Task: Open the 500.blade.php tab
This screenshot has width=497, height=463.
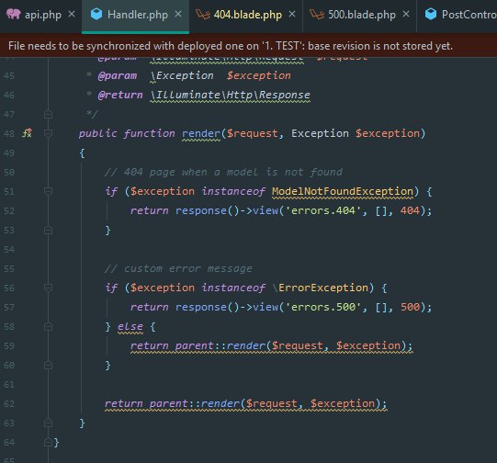Action: click(x=360, y=15)
